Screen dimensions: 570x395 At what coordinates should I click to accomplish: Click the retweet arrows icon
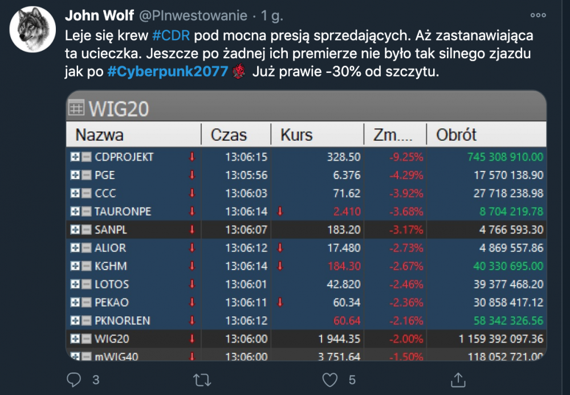[x=202, y=378]
